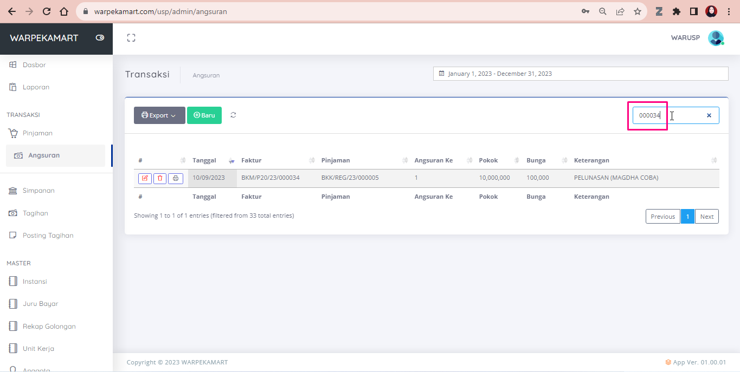
Task: Click the WARUSP username
Action: (x=685, y=38)
